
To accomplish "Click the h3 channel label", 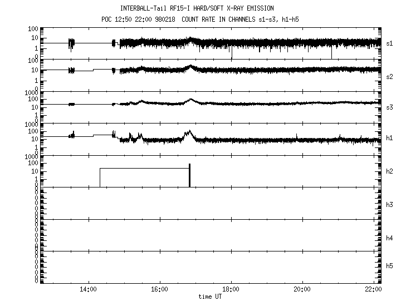I will pyautogui.click(x=390, y=205).
